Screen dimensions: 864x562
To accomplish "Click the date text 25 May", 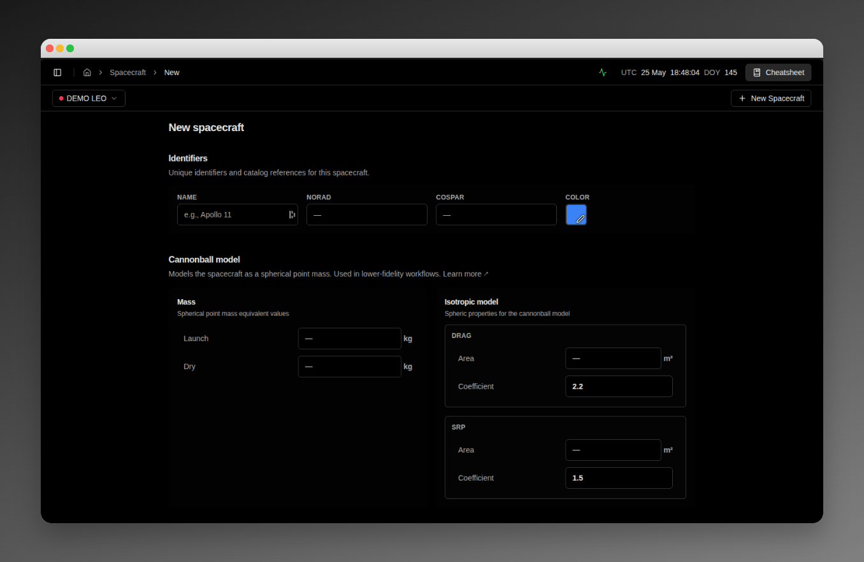I will click(x=653, y=73).
